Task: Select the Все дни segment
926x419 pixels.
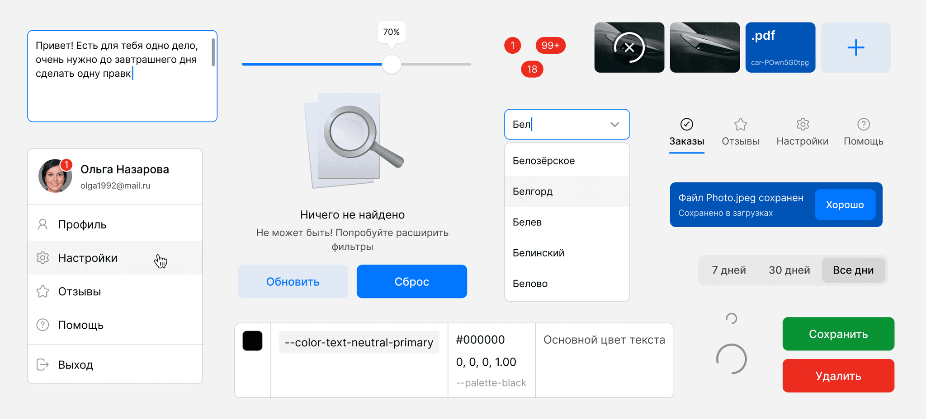Action: pos(853,270)
